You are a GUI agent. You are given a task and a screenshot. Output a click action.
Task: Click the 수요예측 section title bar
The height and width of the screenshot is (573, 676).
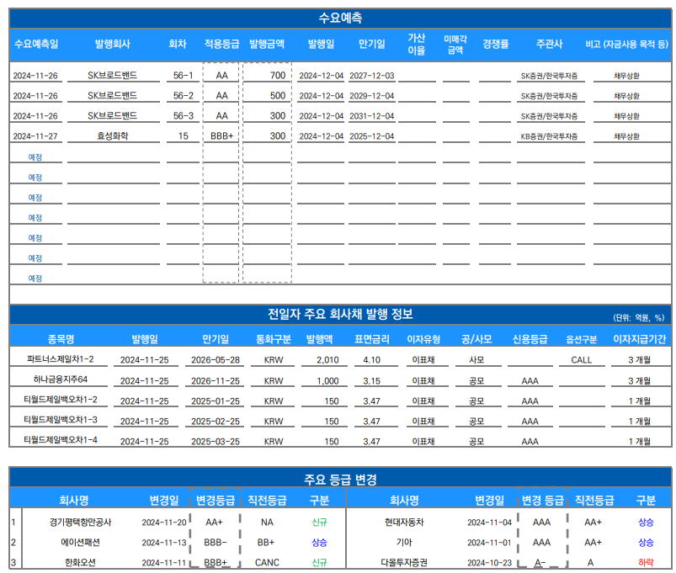pos(340,18)
